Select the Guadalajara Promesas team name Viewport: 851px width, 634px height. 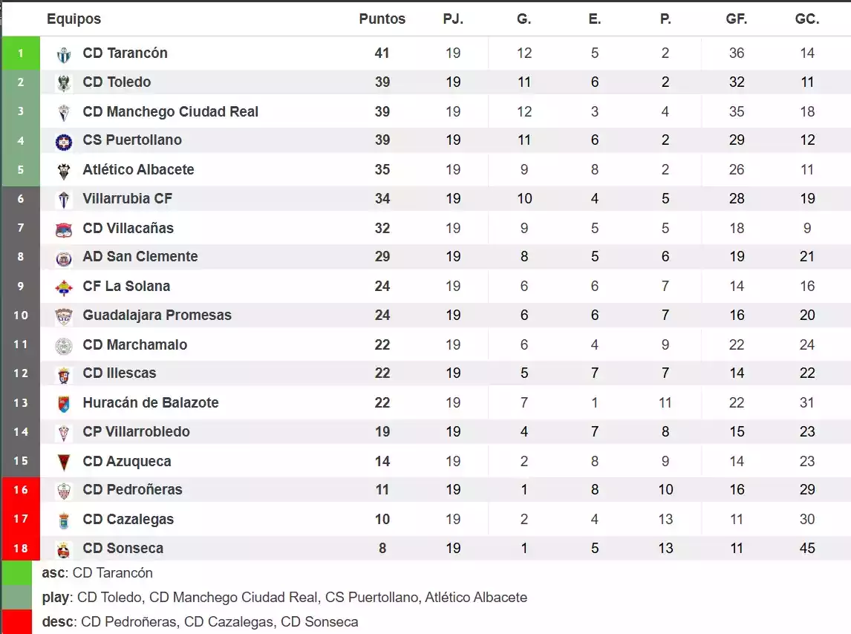click(157, 316)
